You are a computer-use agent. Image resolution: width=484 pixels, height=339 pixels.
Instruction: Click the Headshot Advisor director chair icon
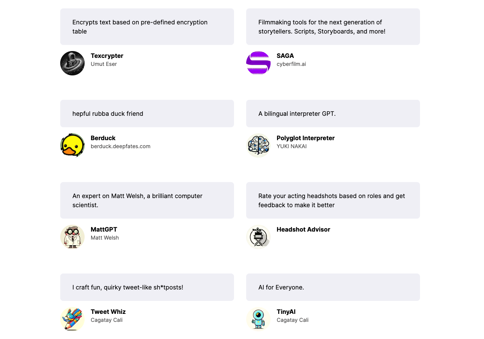point(258,237)
